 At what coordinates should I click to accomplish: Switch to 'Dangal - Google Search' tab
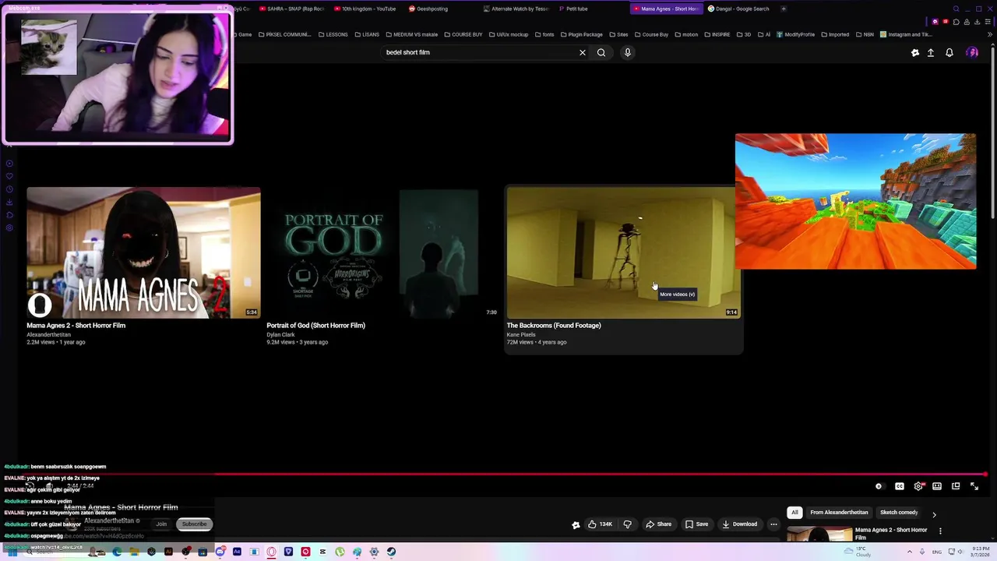(740, 9)
